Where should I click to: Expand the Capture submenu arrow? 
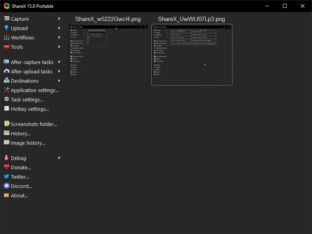(59, 19)
